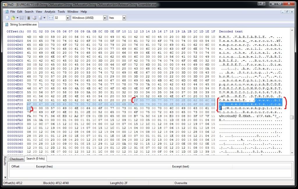Open the Analysis menu
Viewport: 298px width, 189px height.
pos(50,12)
